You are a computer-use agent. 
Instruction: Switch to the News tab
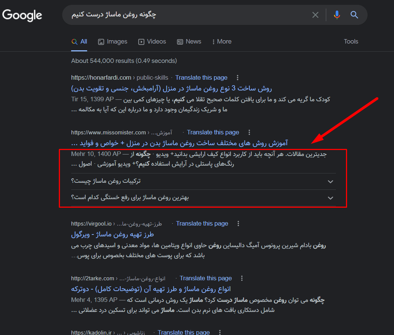click(189, 42)
